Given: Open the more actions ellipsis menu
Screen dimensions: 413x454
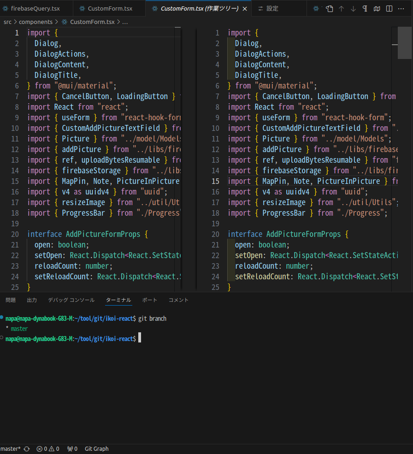Looking at the screenshot, I should (401, 9).
